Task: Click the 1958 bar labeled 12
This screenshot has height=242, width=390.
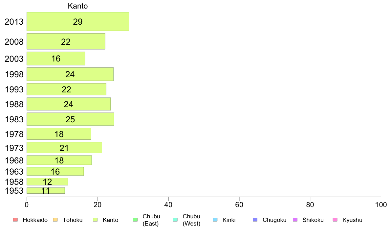Action: [48, 182]
